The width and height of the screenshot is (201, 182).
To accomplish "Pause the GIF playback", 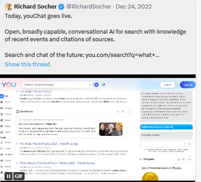I will (x=9, y=176).
